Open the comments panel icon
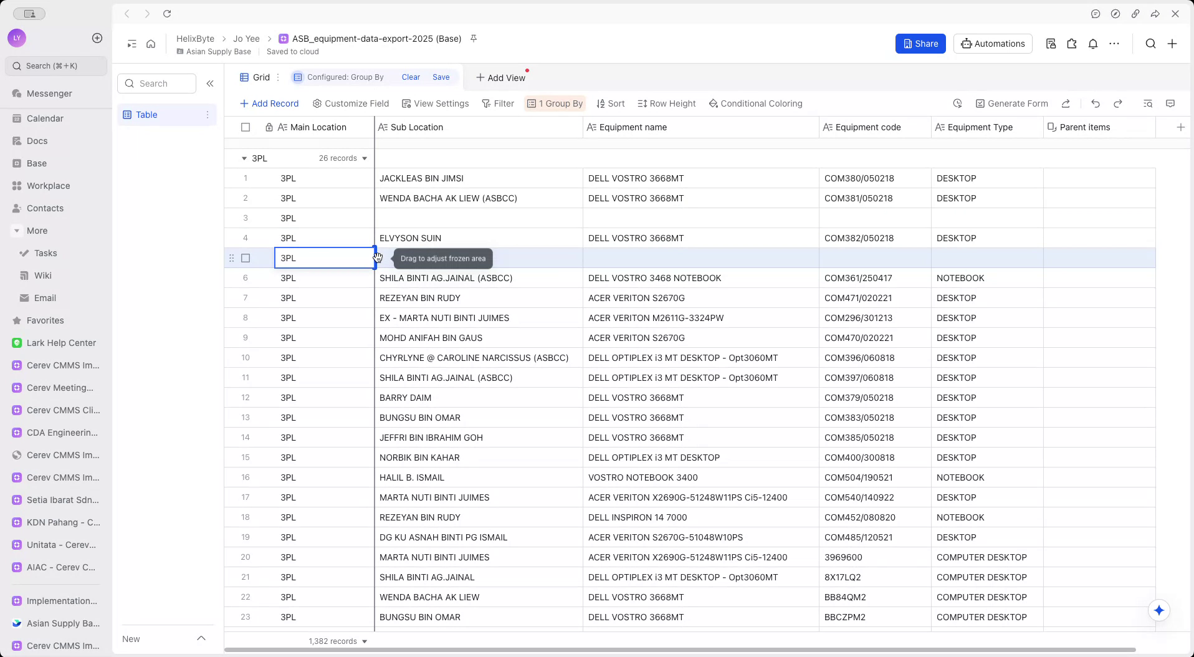The image size is (1194, 657). pos(1170,103)
